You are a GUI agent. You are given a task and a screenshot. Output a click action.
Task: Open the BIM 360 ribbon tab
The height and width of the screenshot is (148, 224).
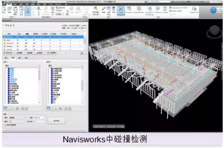(x=58, y=4)
